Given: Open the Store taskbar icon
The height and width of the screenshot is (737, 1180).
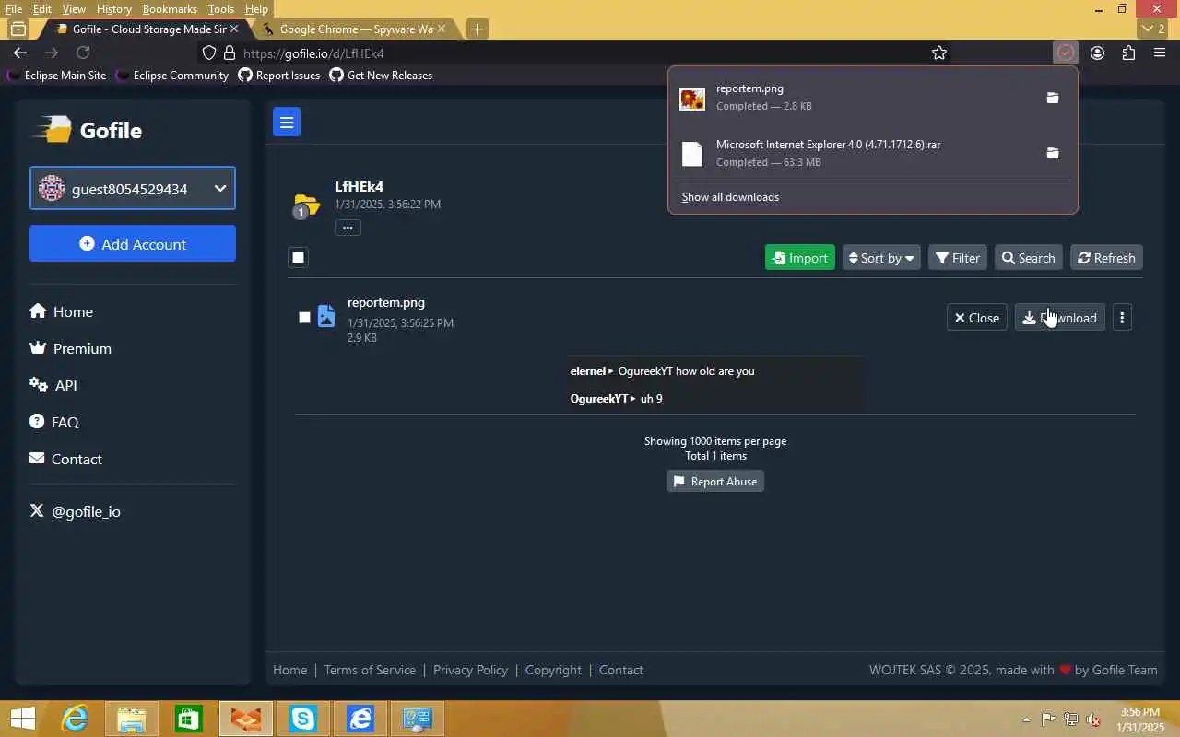Looking at the screenshot, I should point(189,719).
